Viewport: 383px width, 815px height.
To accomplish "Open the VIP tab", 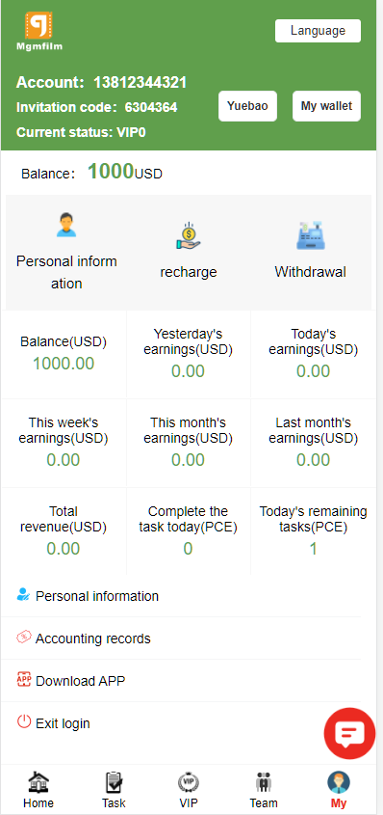I will (188, 790).
